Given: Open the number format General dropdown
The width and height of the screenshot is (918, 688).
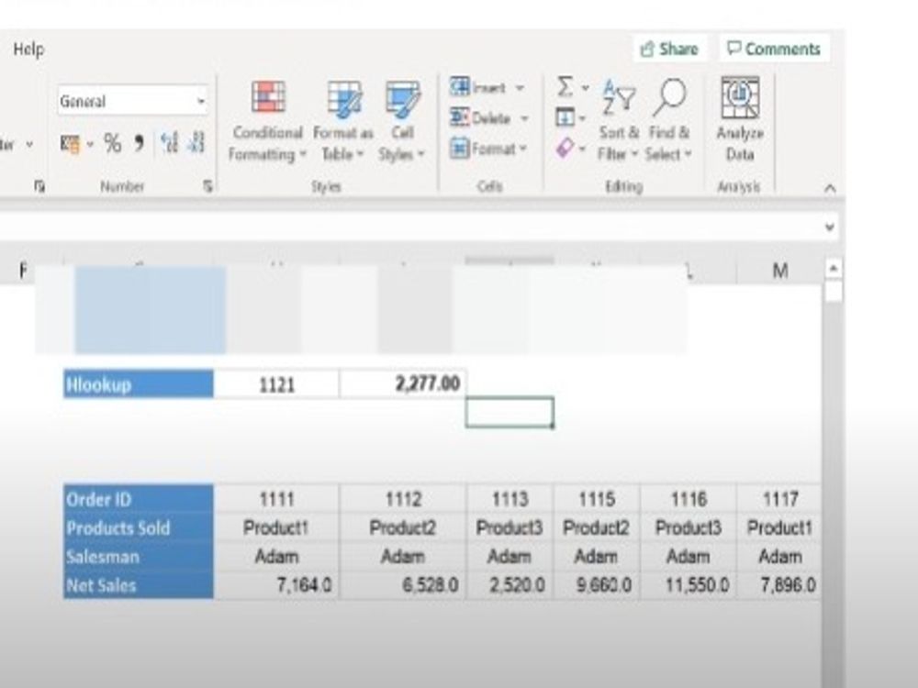Looking at the screenshot, I should point(201,101).
